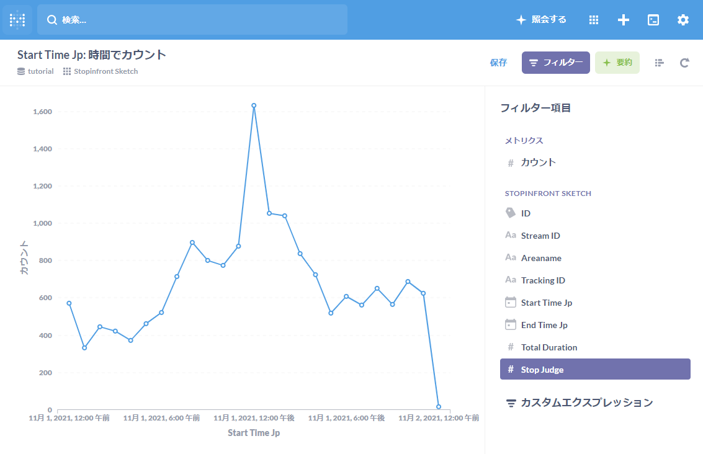Open the settings gear icon
Viewport: 703px width, 454px height.
[683, 20]
